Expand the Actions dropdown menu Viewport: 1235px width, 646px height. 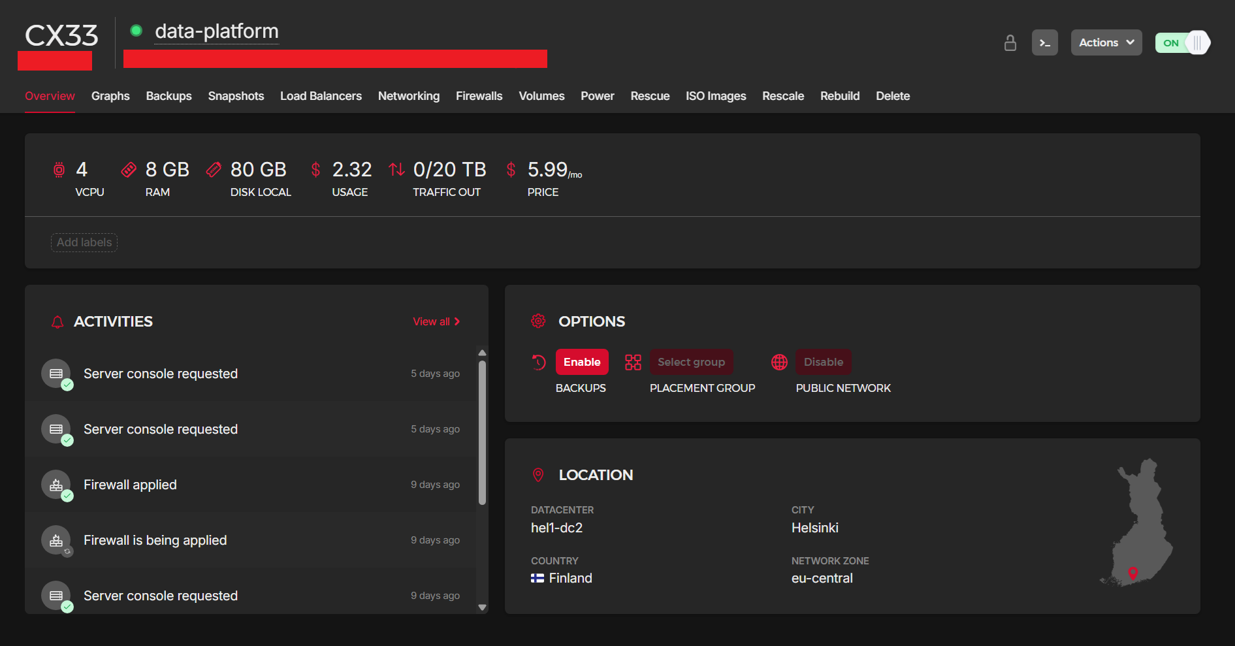click(1106, 43)
